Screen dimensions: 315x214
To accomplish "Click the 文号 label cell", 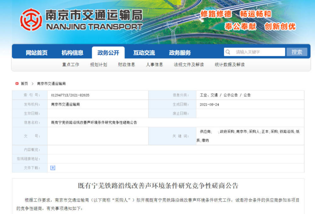I will click(30, 136).
